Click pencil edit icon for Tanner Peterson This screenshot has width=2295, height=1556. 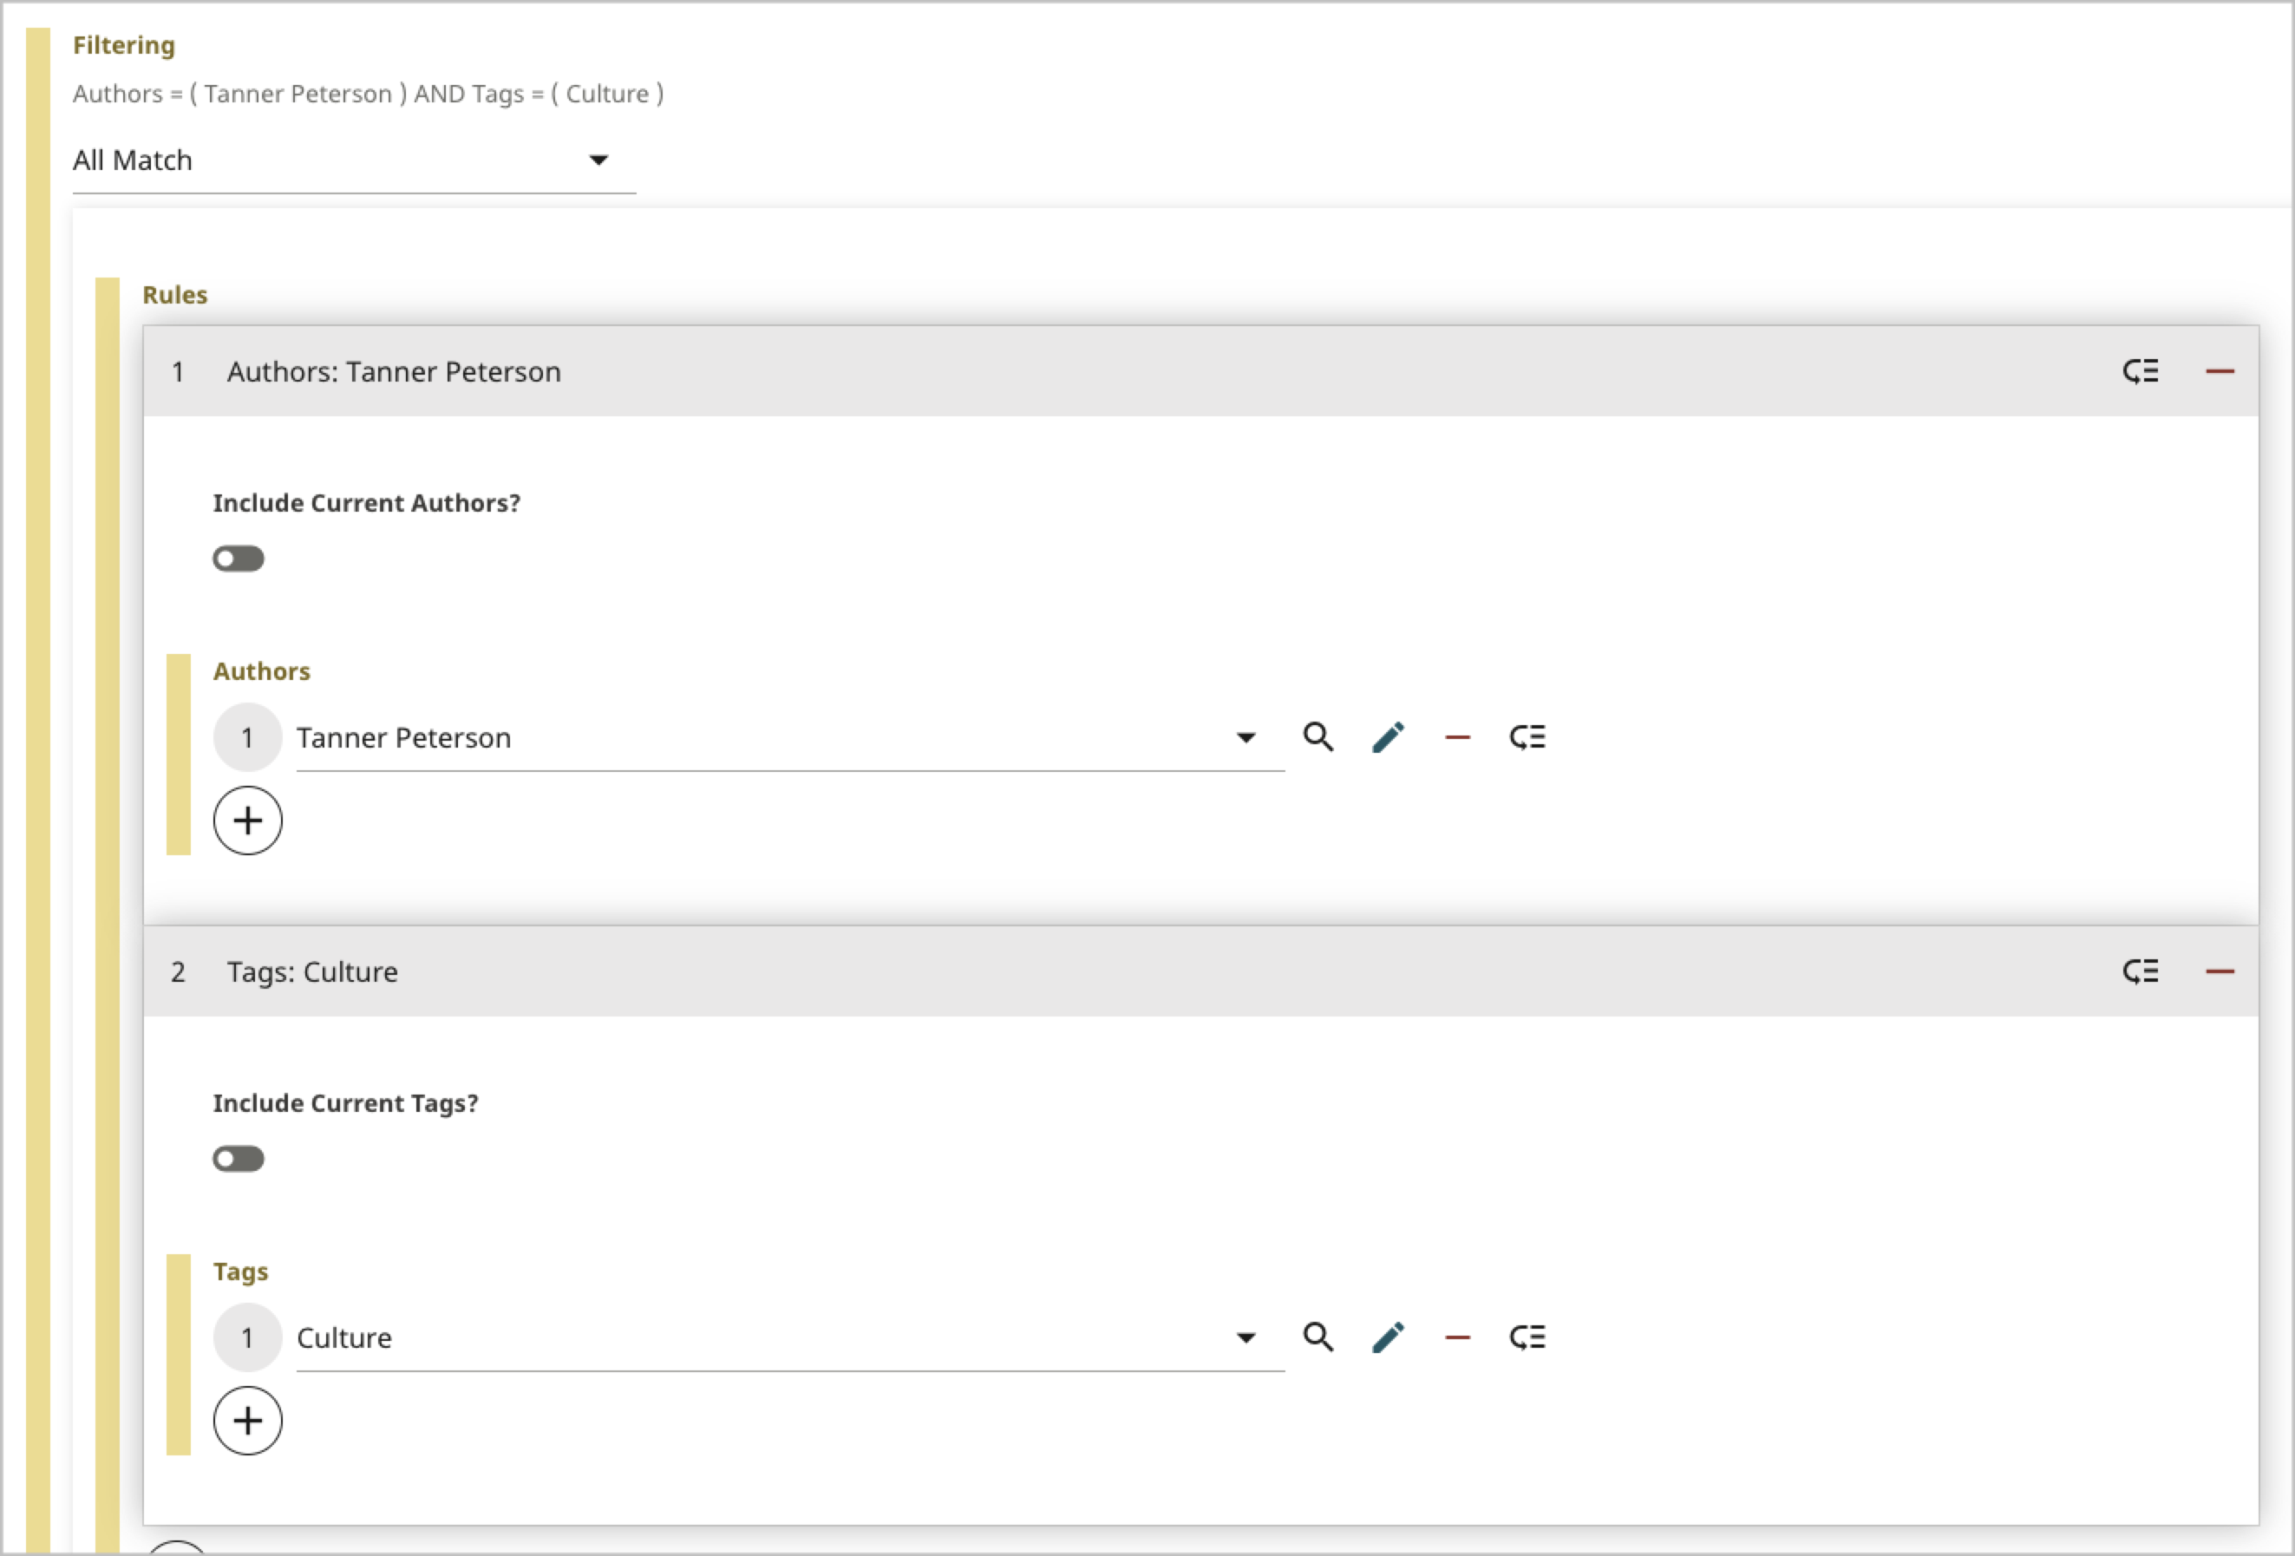(x=1388, y=737)
